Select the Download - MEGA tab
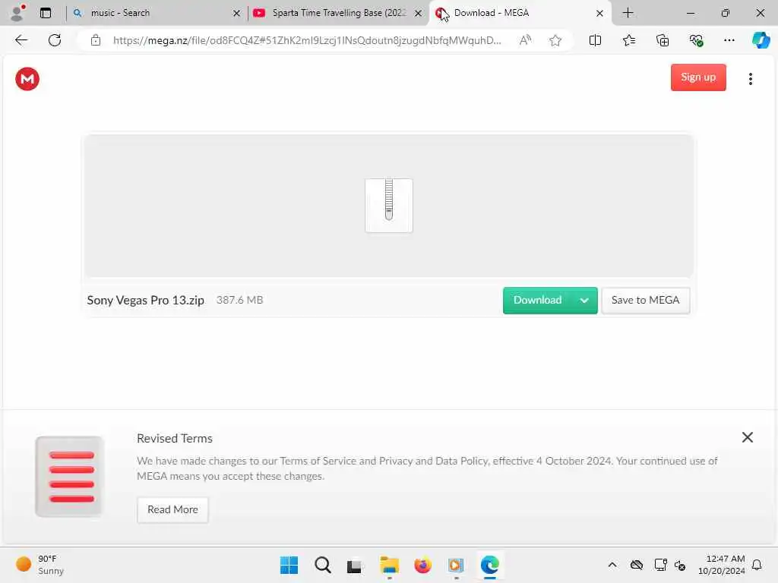The width and height of the screenshot is (778, 583). pyautogui.click(x=520, y=13)
